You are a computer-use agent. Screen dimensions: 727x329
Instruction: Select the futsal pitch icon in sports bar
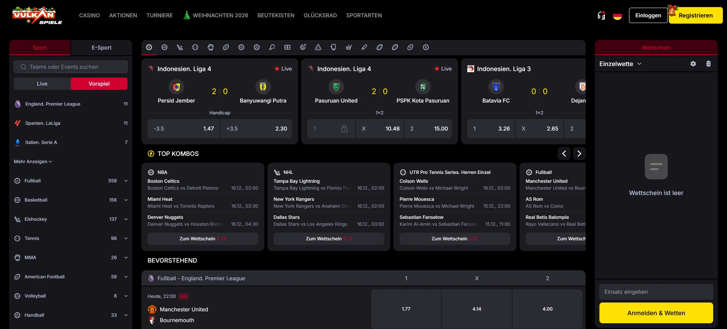tap(287, 47)
